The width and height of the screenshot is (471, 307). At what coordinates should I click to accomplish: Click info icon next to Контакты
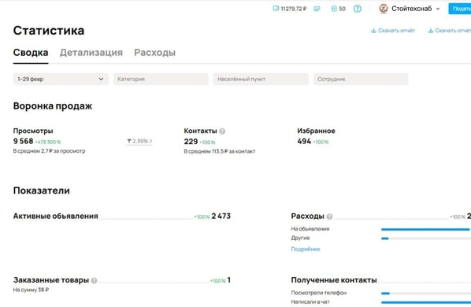tap(222, 131)
